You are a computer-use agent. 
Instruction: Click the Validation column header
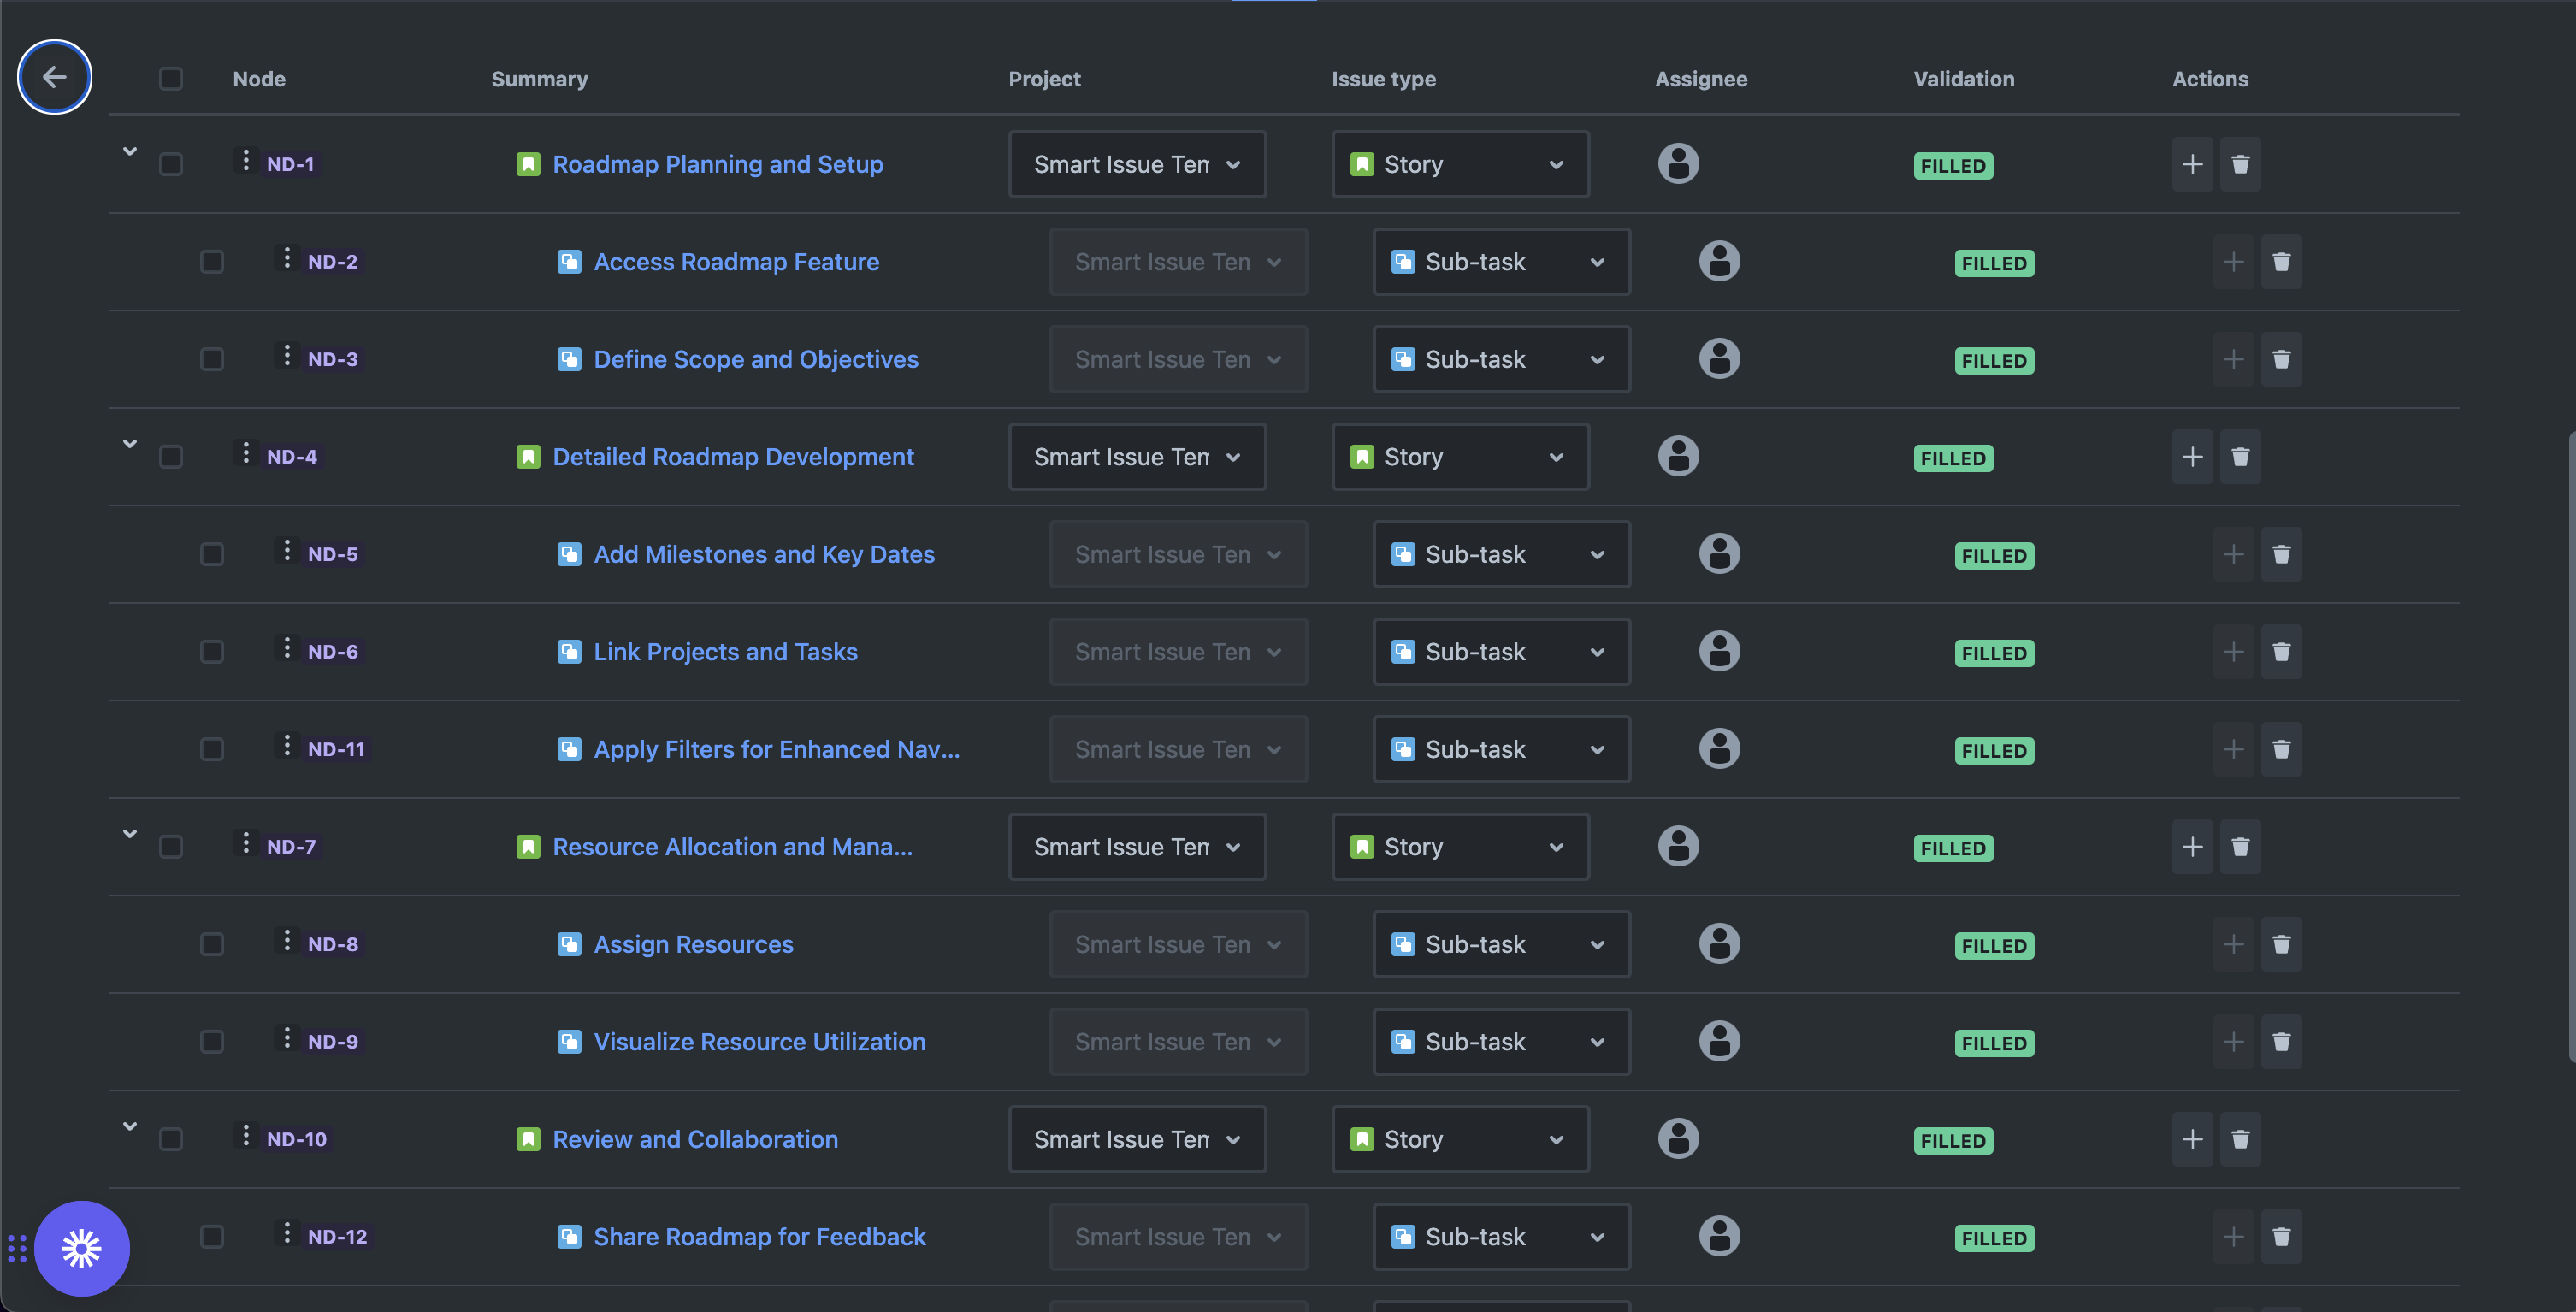coord(1963,79)
